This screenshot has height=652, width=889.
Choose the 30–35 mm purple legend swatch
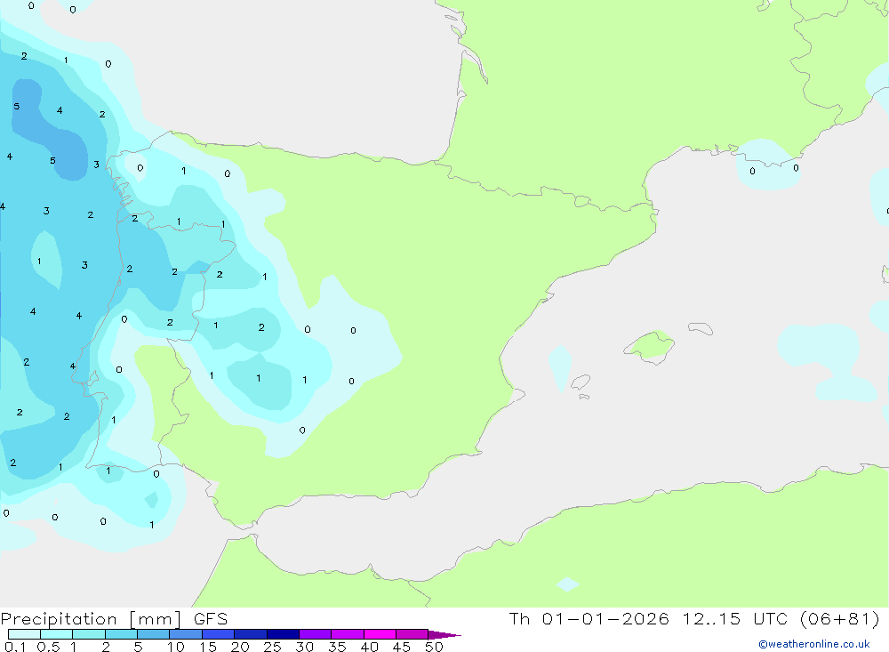(315, 635)
